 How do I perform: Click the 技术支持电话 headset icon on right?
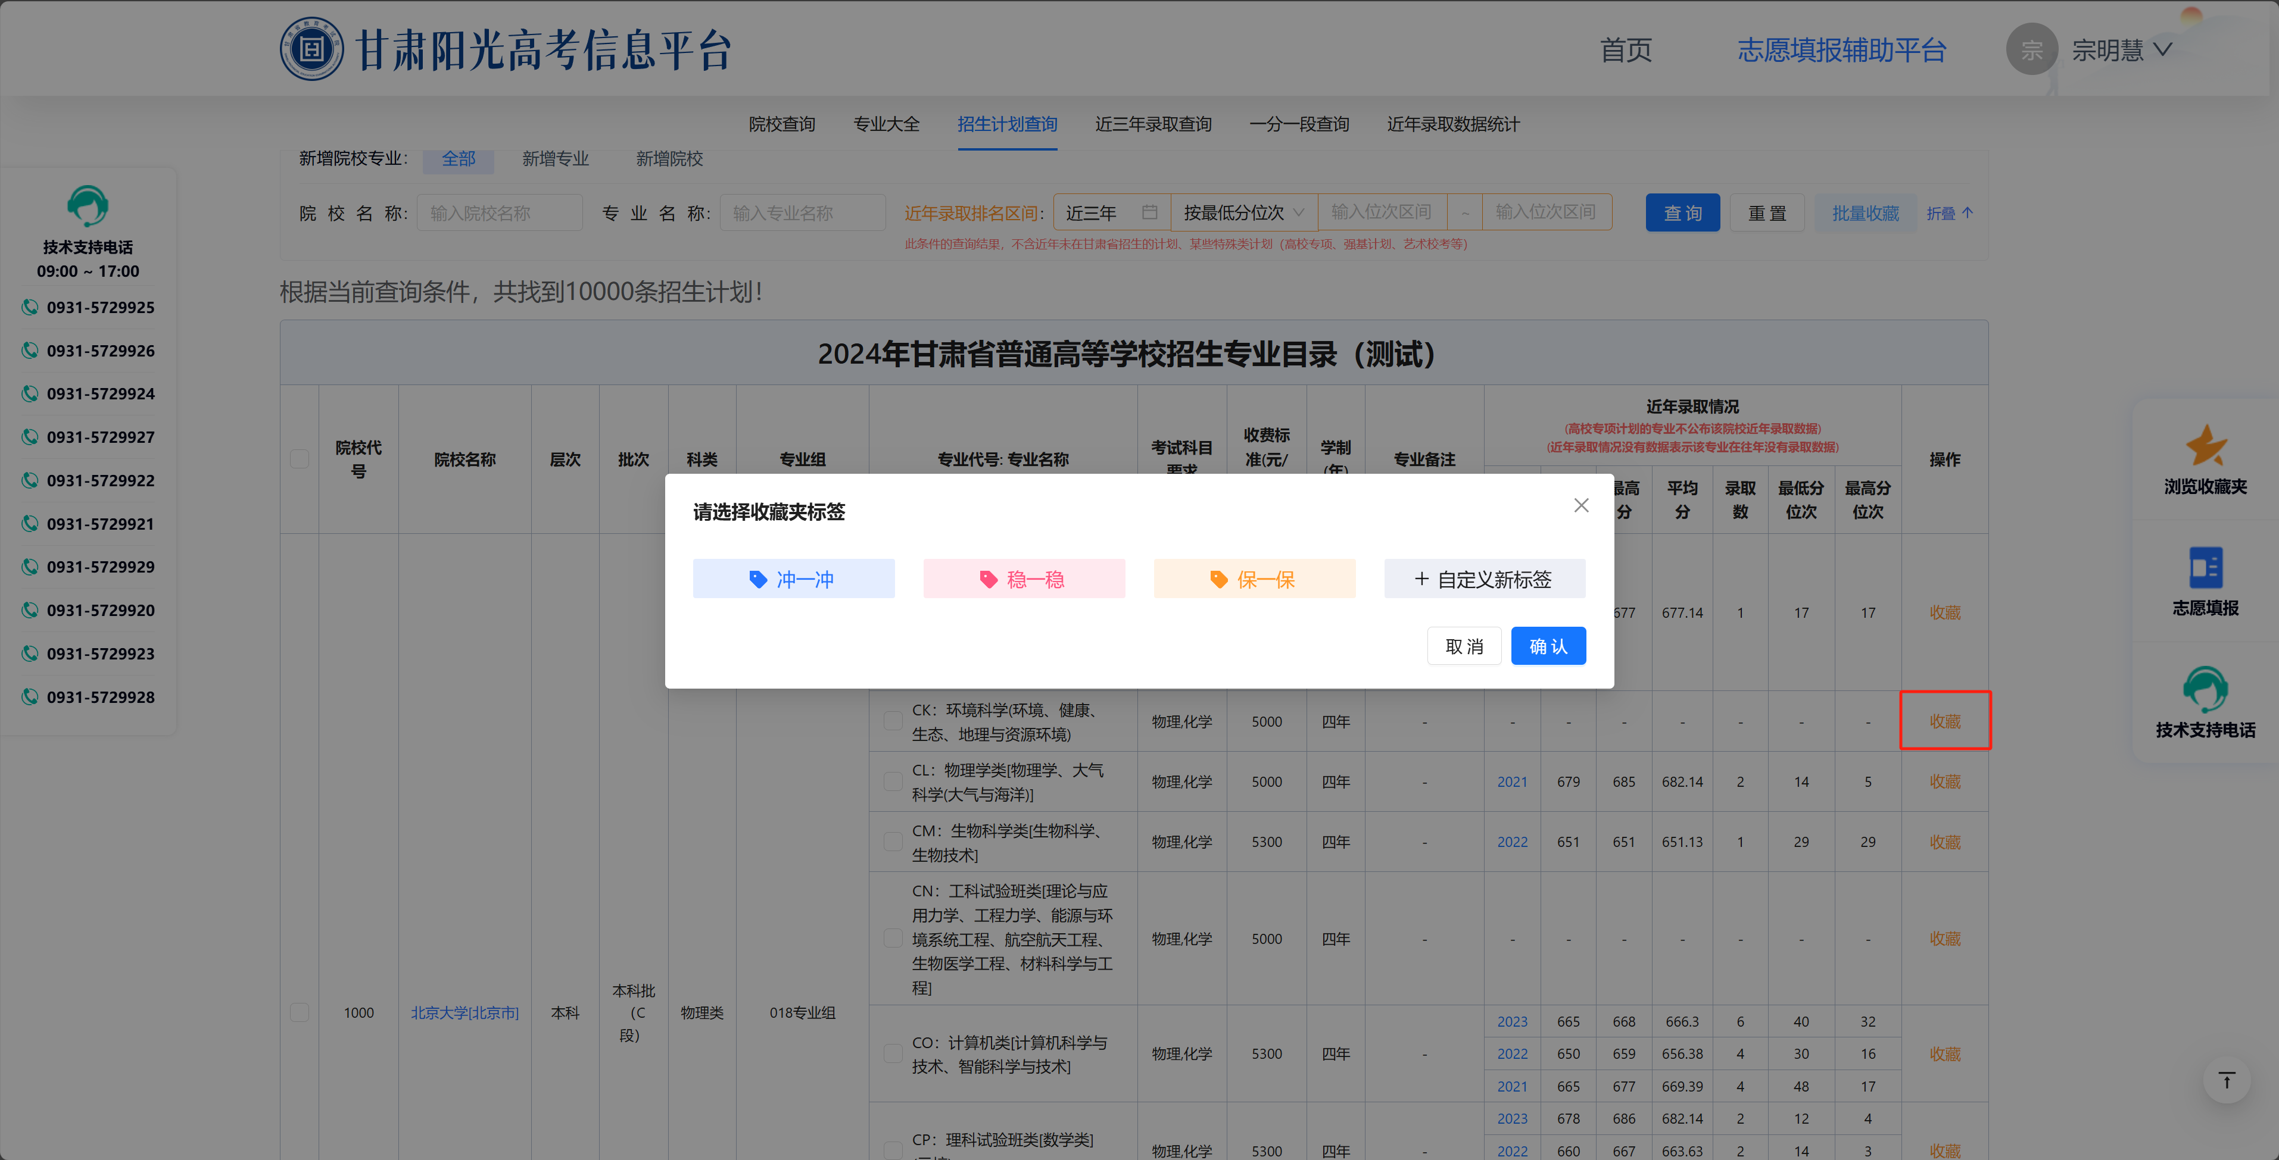[x=2205, y=689]
